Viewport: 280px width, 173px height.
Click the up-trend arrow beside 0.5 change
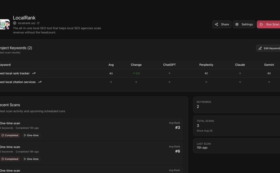(x=134, y=74)
